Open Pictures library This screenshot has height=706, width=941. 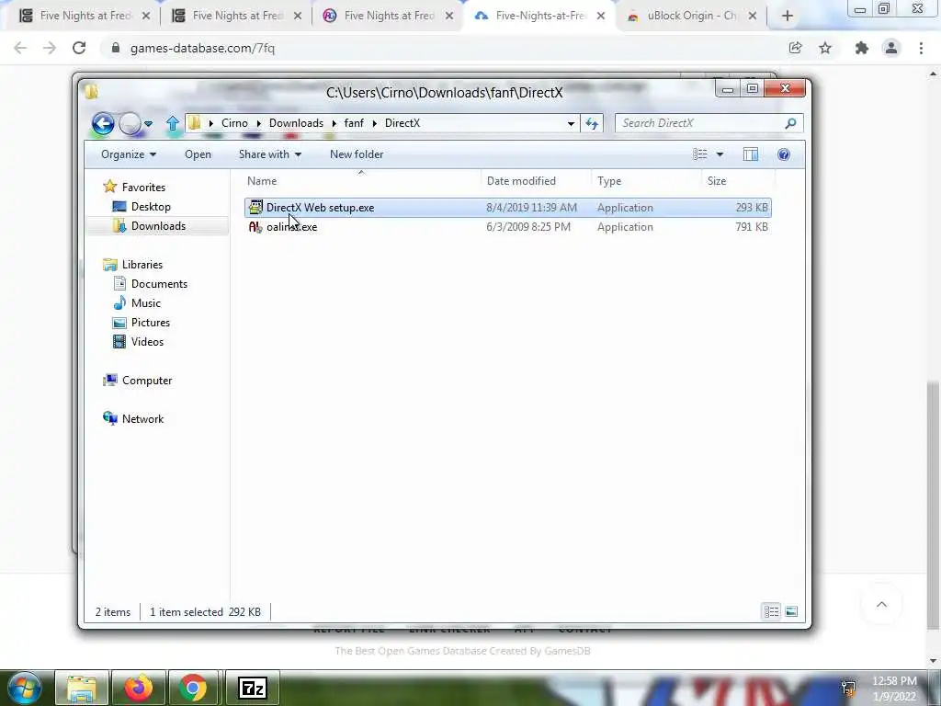(150, 323)
